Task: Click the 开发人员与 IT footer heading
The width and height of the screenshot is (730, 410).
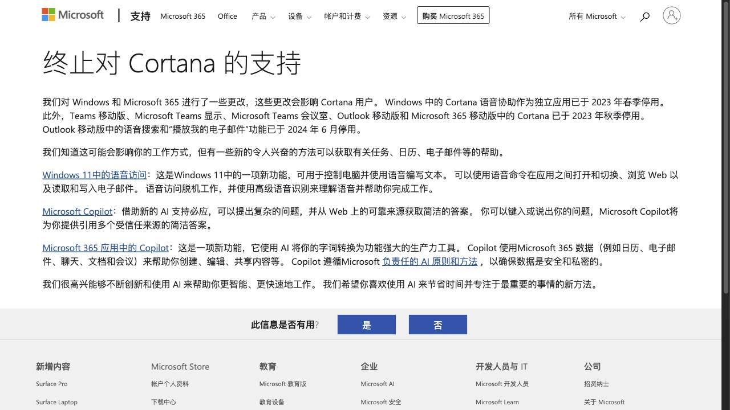Action: coord(502,367)
